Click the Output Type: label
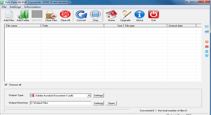Screen dimensions: 211x115 16,95
